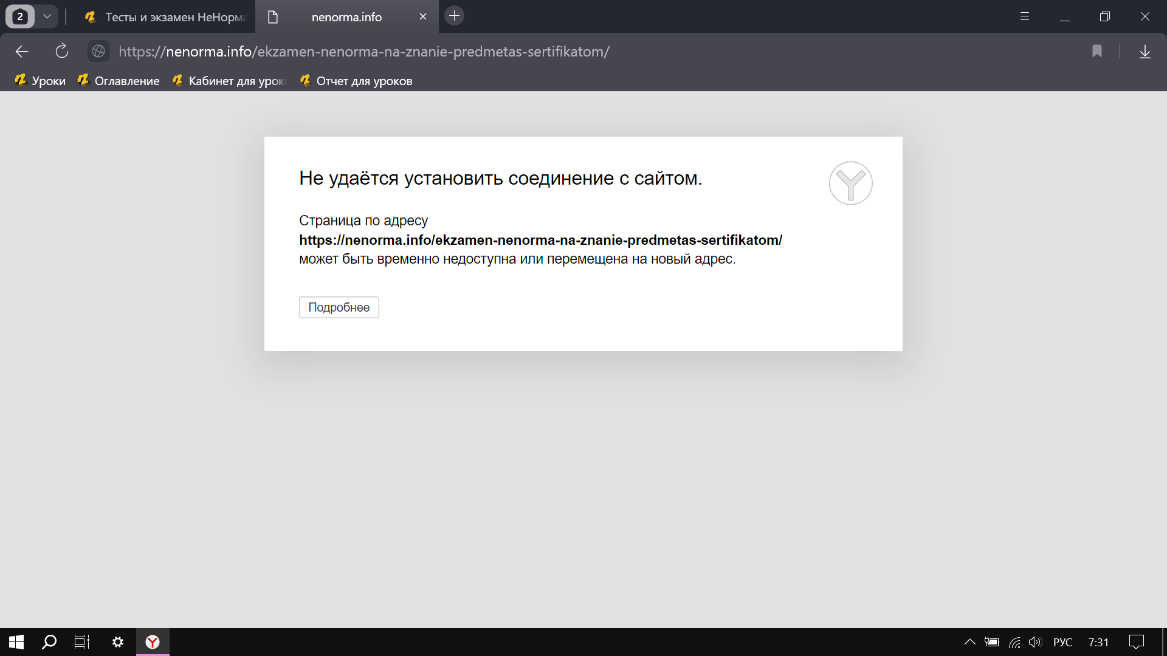
Task: Bookmark this page with the bookmark icon
Action: pyautogui.click(x=1096, y=52)
